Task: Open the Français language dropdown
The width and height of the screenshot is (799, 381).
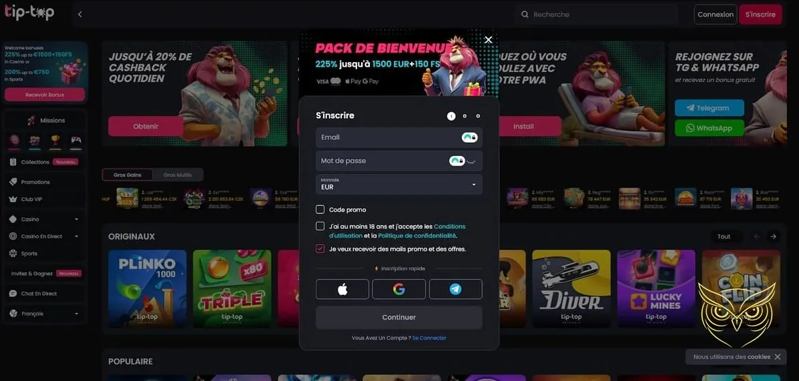Action: [x=77, y=313]
